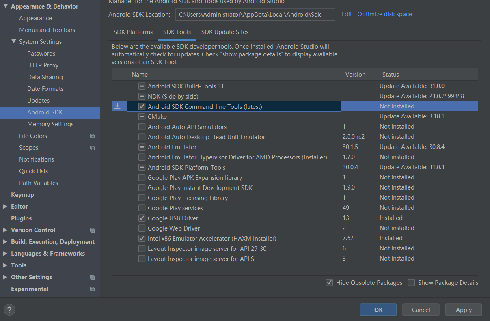
Task: Click download icon beside Command-line Tools row
Action: click(x=117, y=106)
